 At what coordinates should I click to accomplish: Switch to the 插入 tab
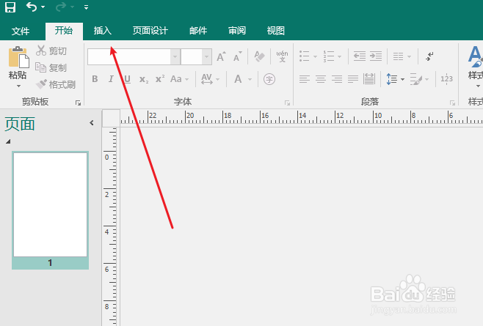[103, 31]
